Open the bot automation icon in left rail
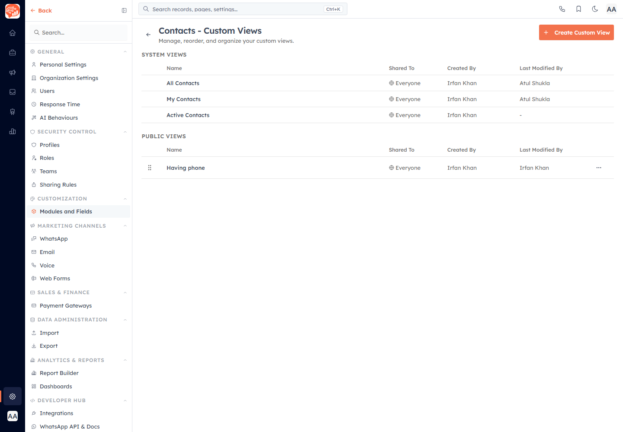The height and width of the screenshot is (432, 623). coord(13,112)
